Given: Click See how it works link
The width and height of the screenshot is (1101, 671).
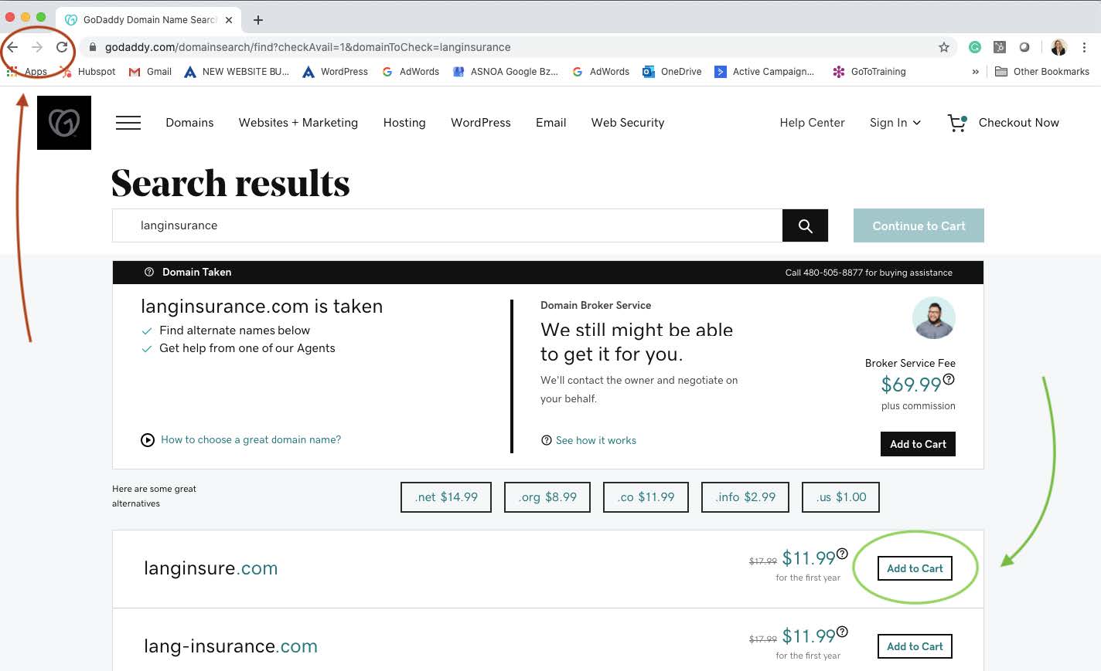Looking at the screenshot, I should pos(595,441).
